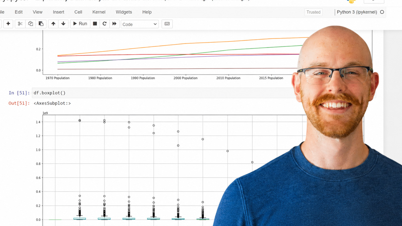Open the Widgets menu
Screen dimensions: 402x226
124,12
